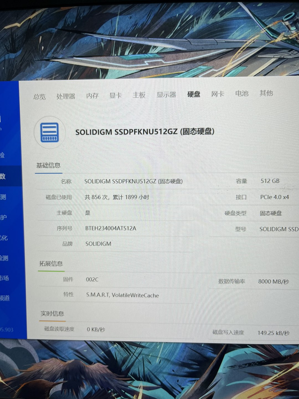The width and height of the screenshot is (299, 399).
Task: Select the 名称 row's SOLIDIGM SSDPFKNU512GZ value
Action: click(x=133, y=181)
